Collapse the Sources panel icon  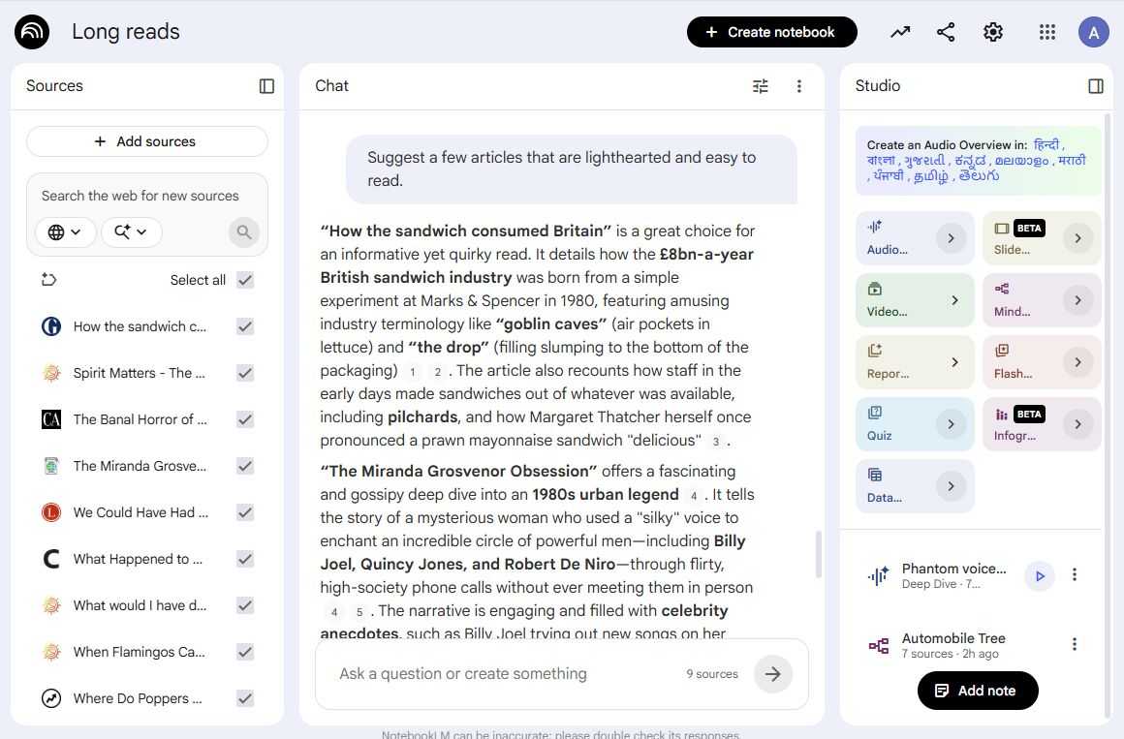(266, 86)
